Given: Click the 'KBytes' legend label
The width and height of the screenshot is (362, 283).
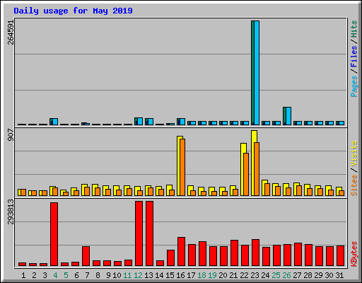Looking at the screenshot, I should (x=354, y=254).
